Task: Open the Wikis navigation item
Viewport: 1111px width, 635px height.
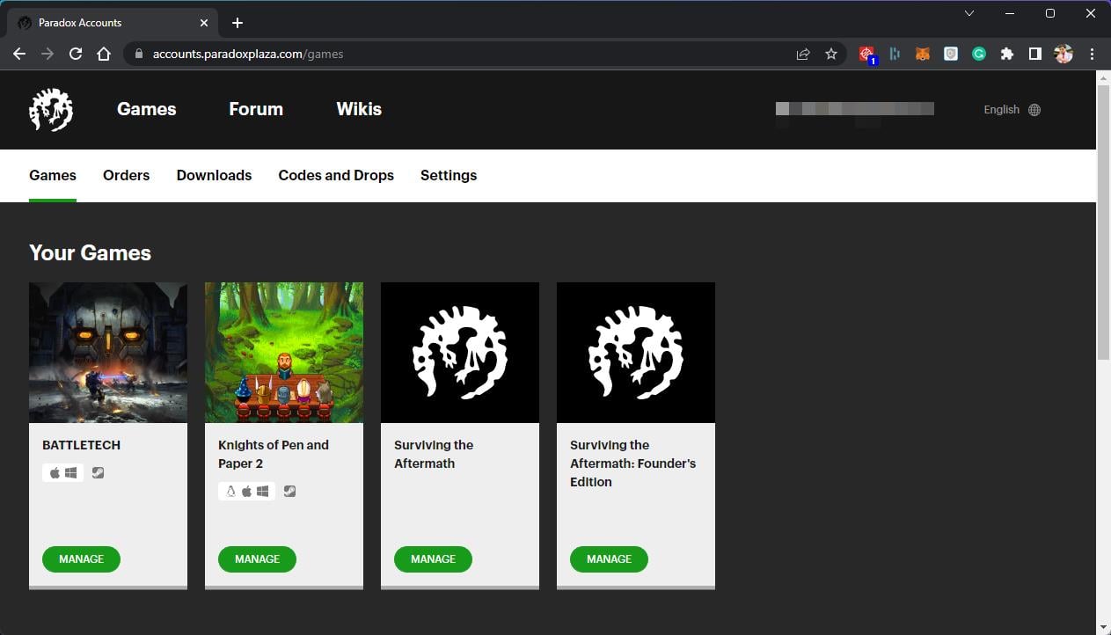Action: click(359, 109)
